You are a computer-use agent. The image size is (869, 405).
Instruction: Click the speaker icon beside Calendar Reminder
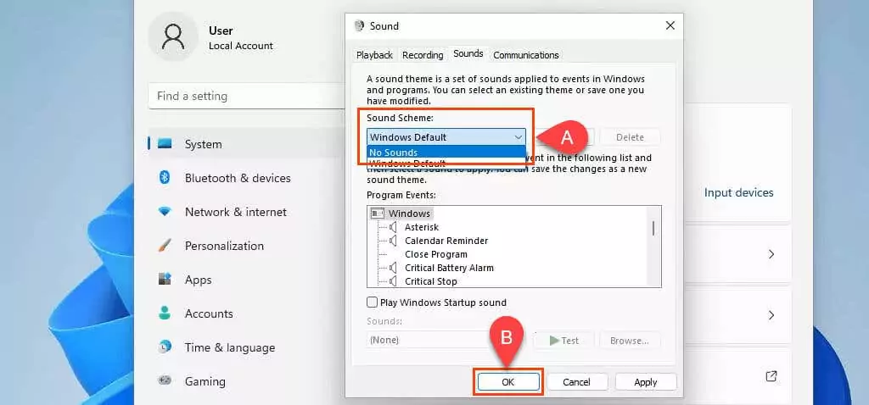click(x=394, y=241)
